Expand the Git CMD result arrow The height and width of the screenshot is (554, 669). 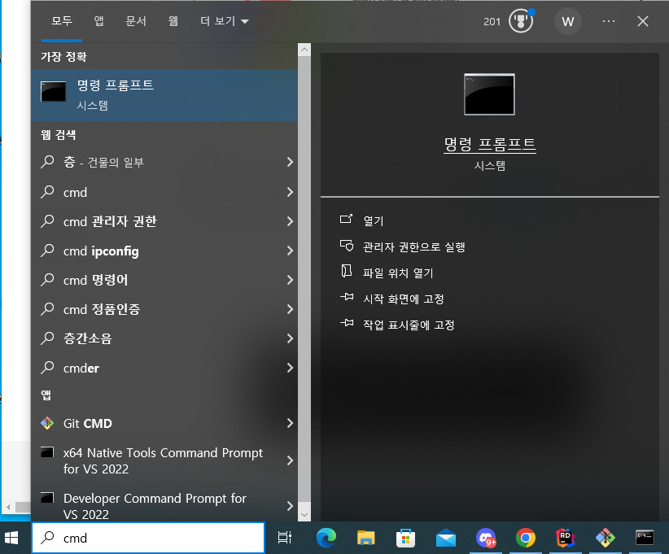pyautogui.click(x=289, y=423)
